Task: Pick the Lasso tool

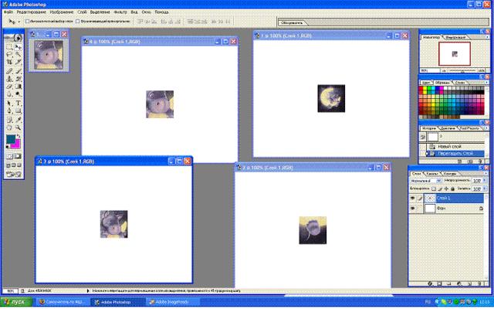Action: click(x=8, y=54)
